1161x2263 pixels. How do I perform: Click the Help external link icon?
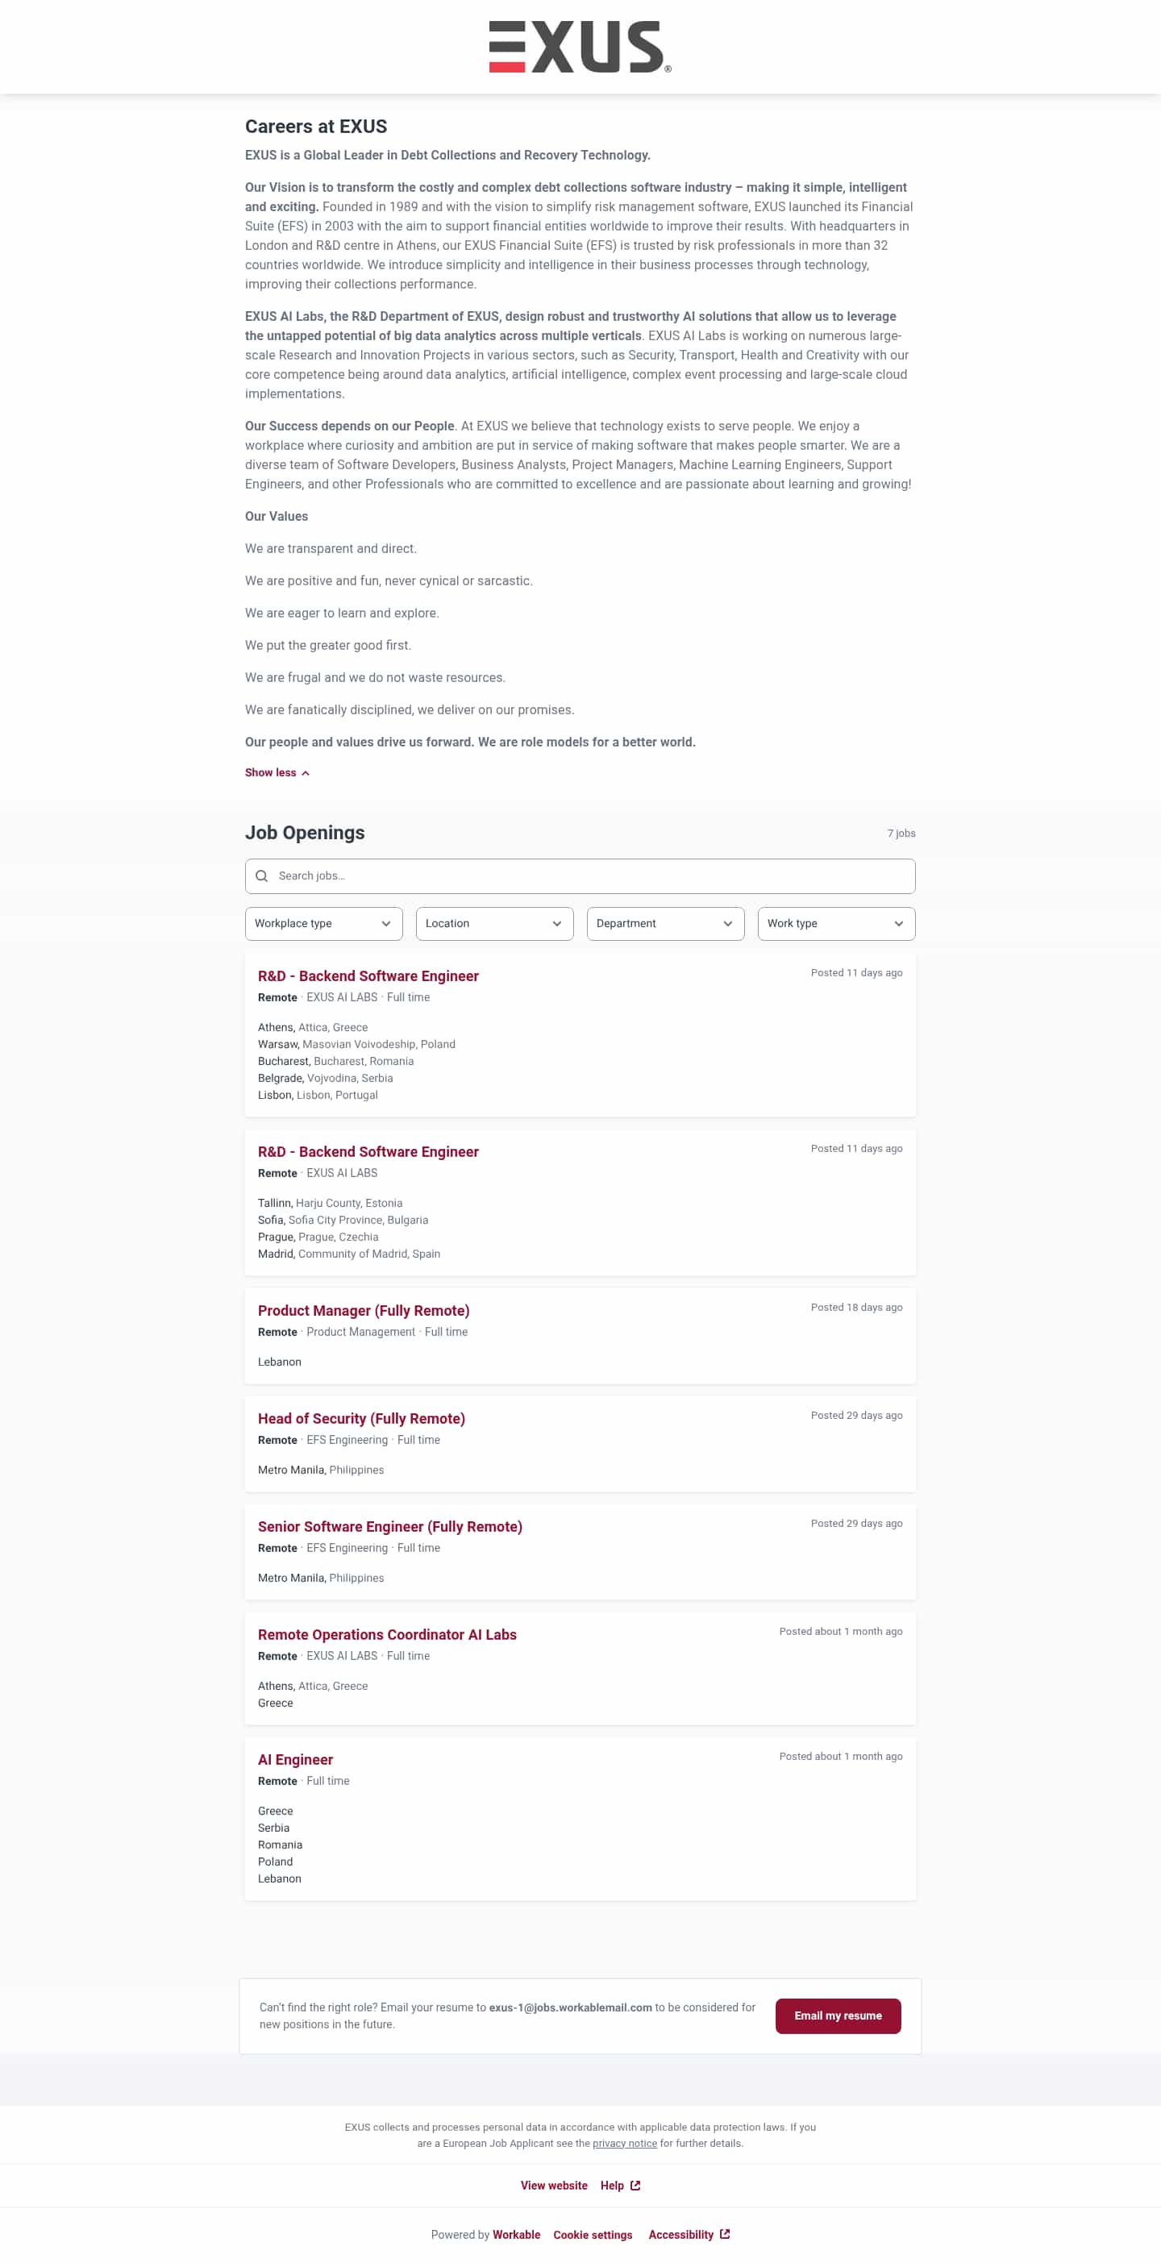coord(635,2185)
